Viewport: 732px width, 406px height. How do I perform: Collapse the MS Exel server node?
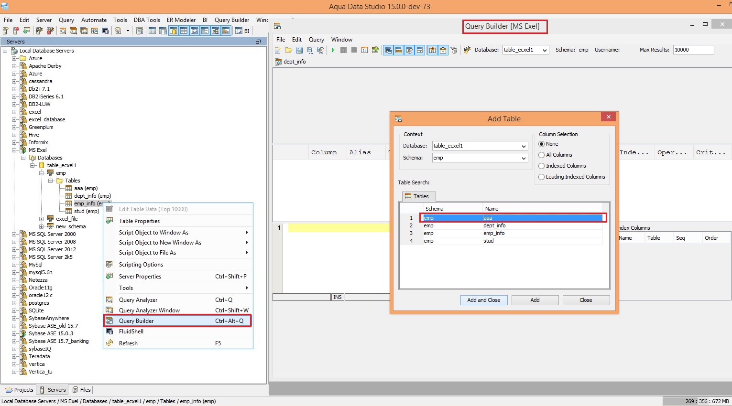click(14, 150)
